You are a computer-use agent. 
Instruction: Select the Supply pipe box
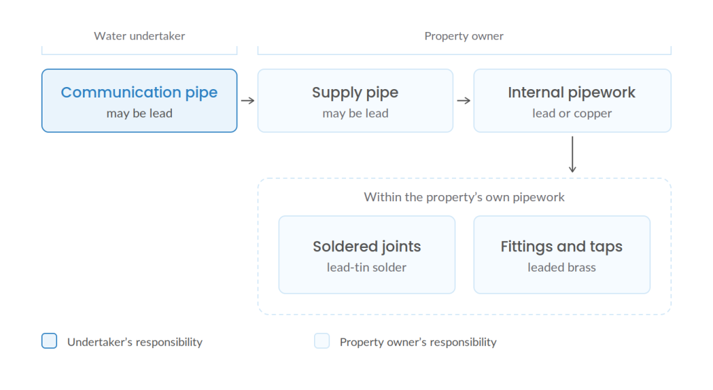[x=355, y=100]
